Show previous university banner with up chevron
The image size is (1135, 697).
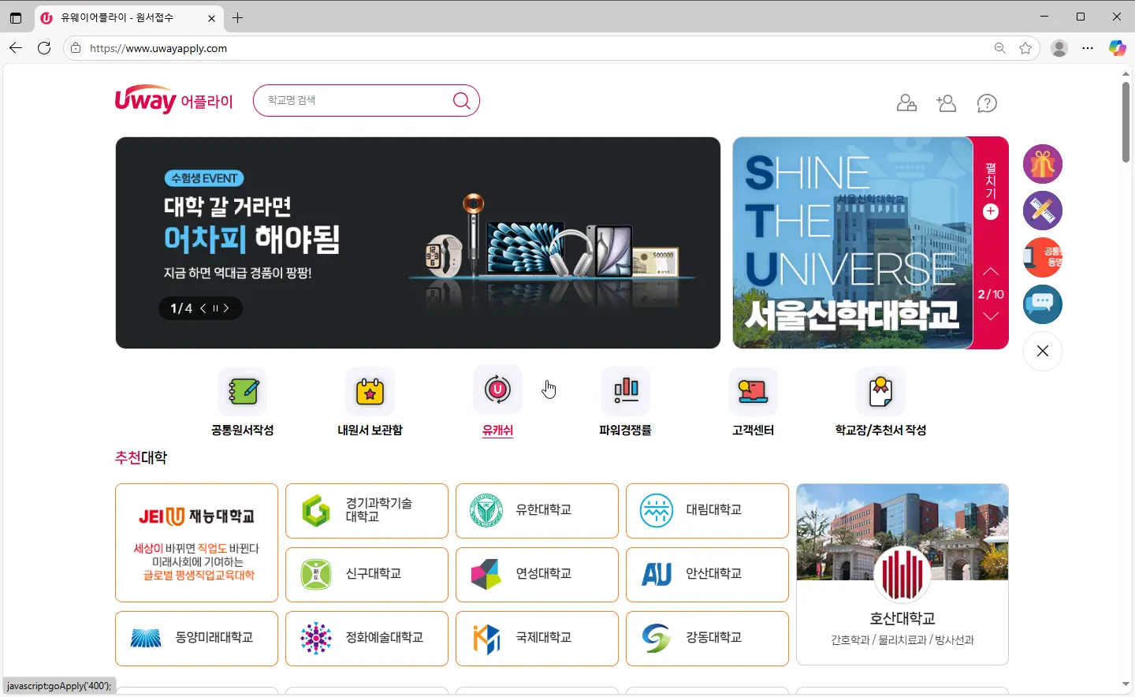coord(991,271)
